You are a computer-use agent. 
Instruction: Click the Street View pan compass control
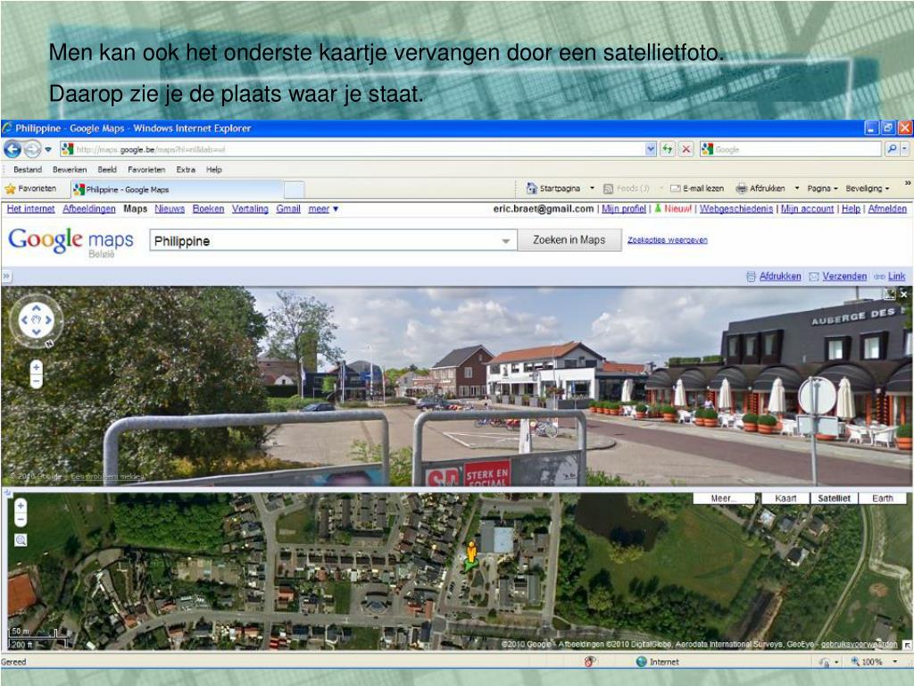point(36,320)
